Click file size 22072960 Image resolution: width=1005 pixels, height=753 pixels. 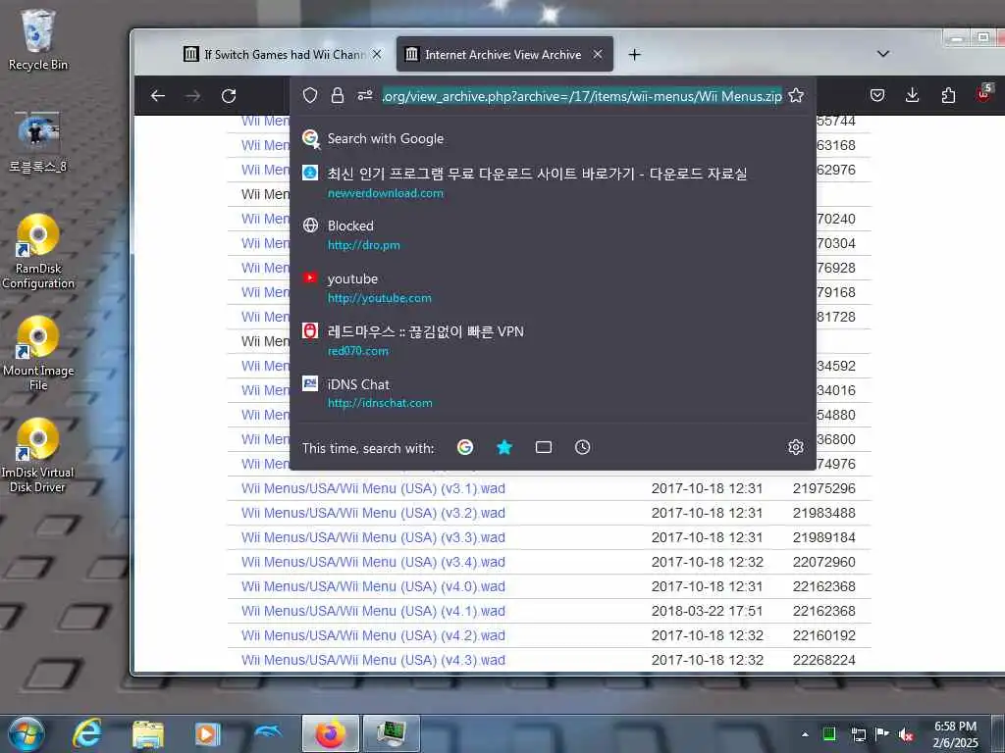823,562
